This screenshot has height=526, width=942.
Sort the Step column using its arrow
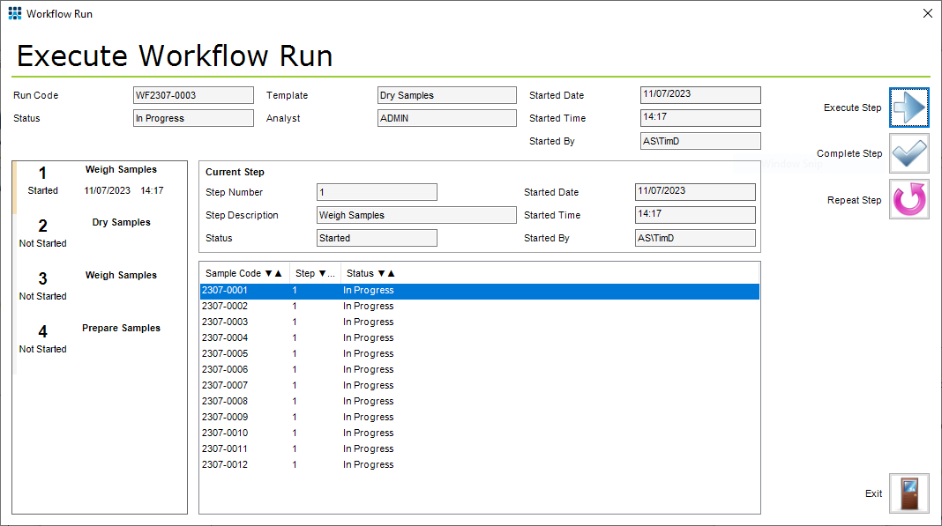click(x=325, y=273)
